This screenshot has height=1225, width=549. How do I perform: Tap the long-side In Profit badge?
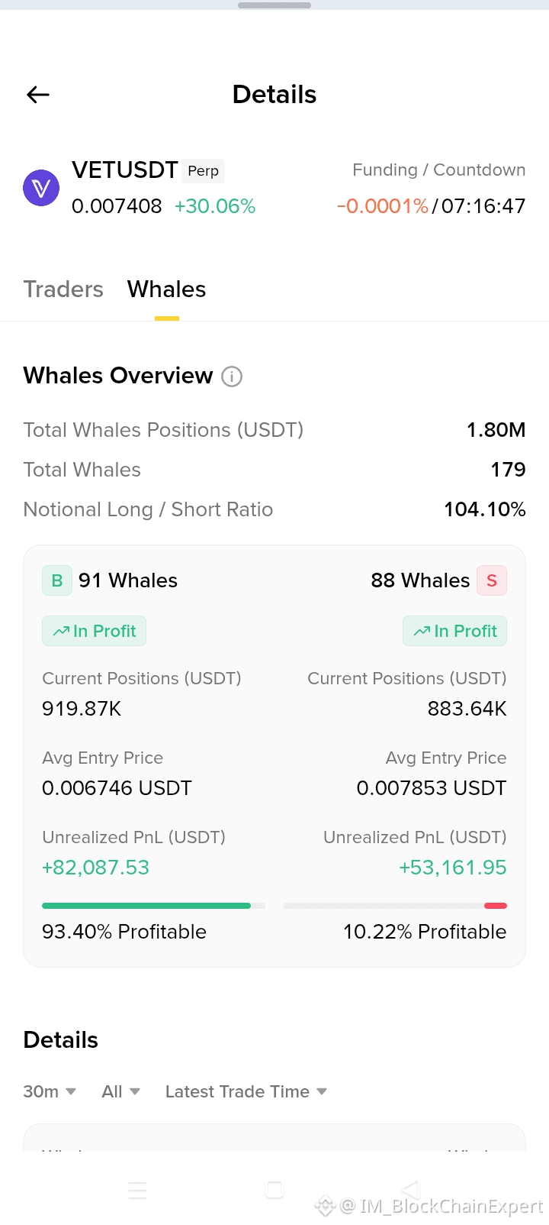94,631
